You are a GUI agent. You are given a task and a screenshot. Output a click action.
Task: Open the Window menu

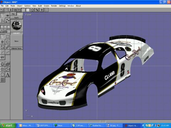[71, 6]
